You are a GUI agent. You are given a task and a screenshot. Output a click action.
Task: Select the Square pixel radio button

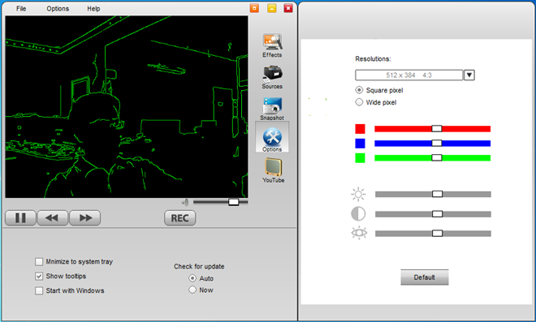click(359, 90)
